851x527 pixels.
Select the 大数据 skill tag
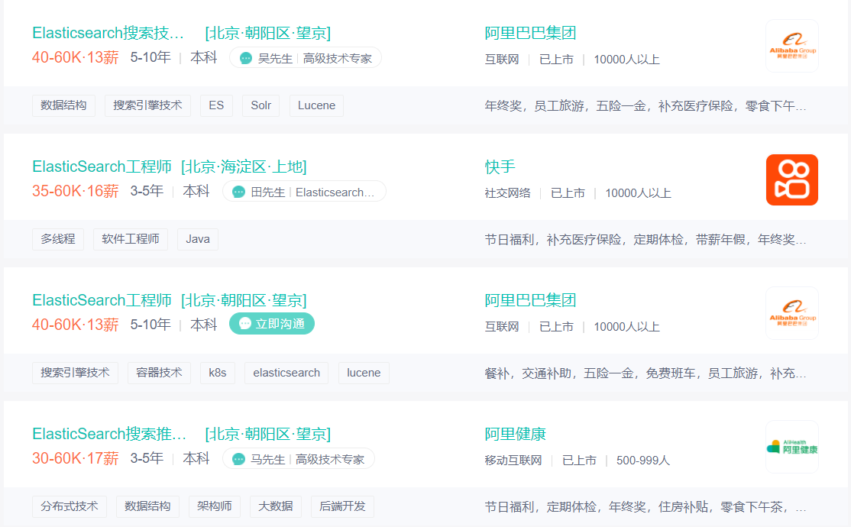coord(276,506)
